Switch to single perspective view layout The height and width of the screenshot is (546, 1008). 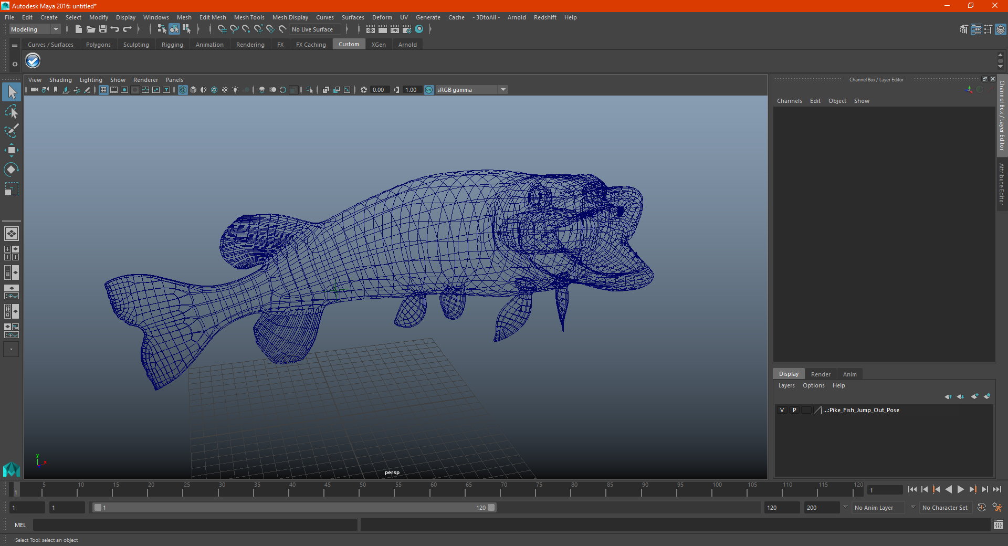coord(12,234)
